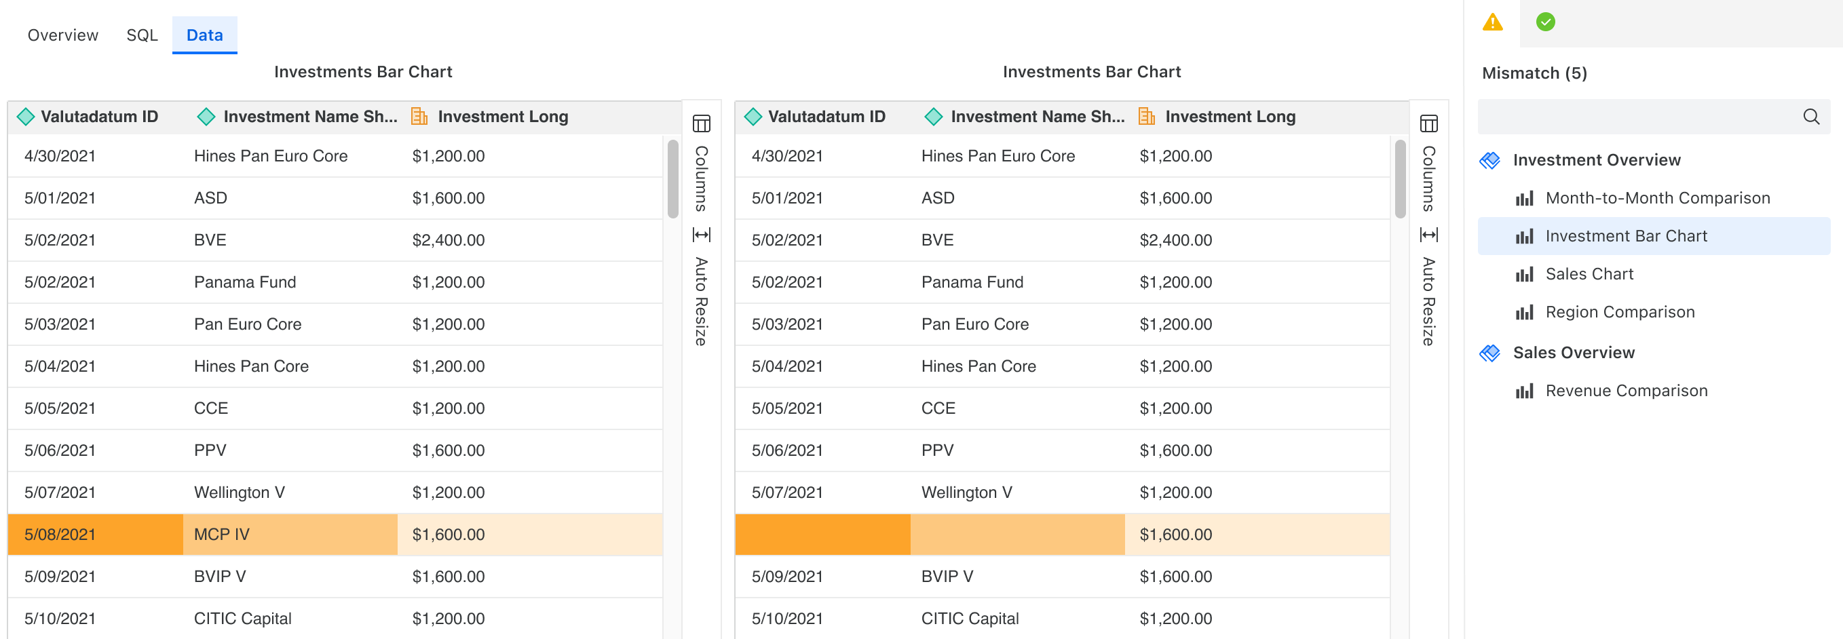The image size is (1843, 639).
Task: Click the green checkmark status icon
Action: coord(1544,22)
